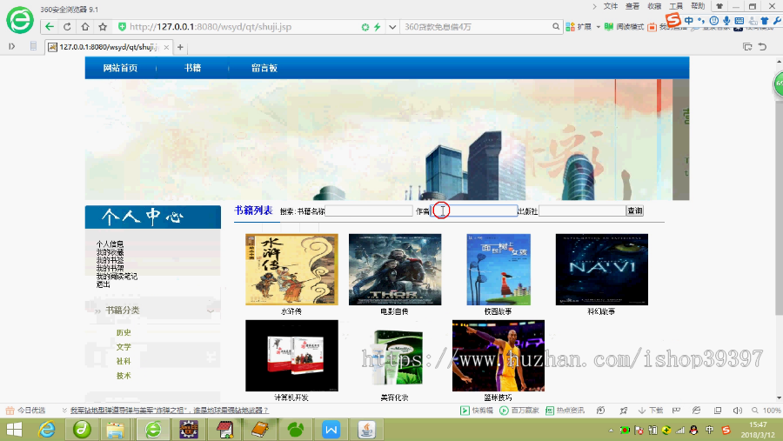This screenshot has height=441, width=783.
Task: Click the tab list window icon
Action: (x=747, y=46)
